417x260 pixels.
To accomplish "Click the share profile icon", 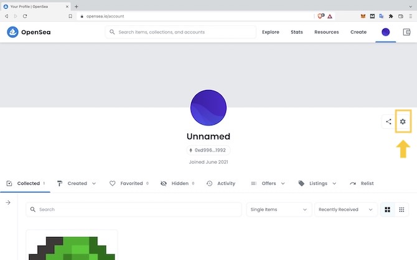I will pyautogui.click(x=388, y=122).
